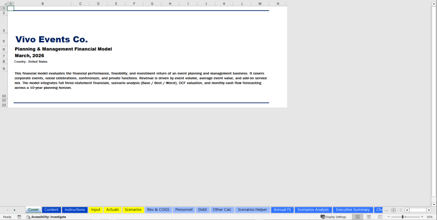Switch to Normal view icon
Image resolution: width=437 pixels, height=220 pixels.
(357, 217)
